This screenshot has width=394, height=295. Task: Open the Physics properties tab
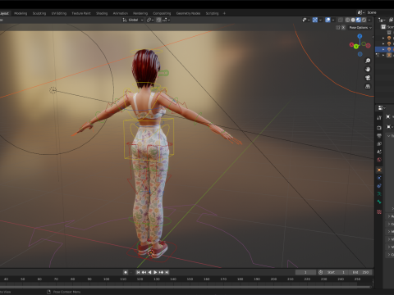point(379,178)
